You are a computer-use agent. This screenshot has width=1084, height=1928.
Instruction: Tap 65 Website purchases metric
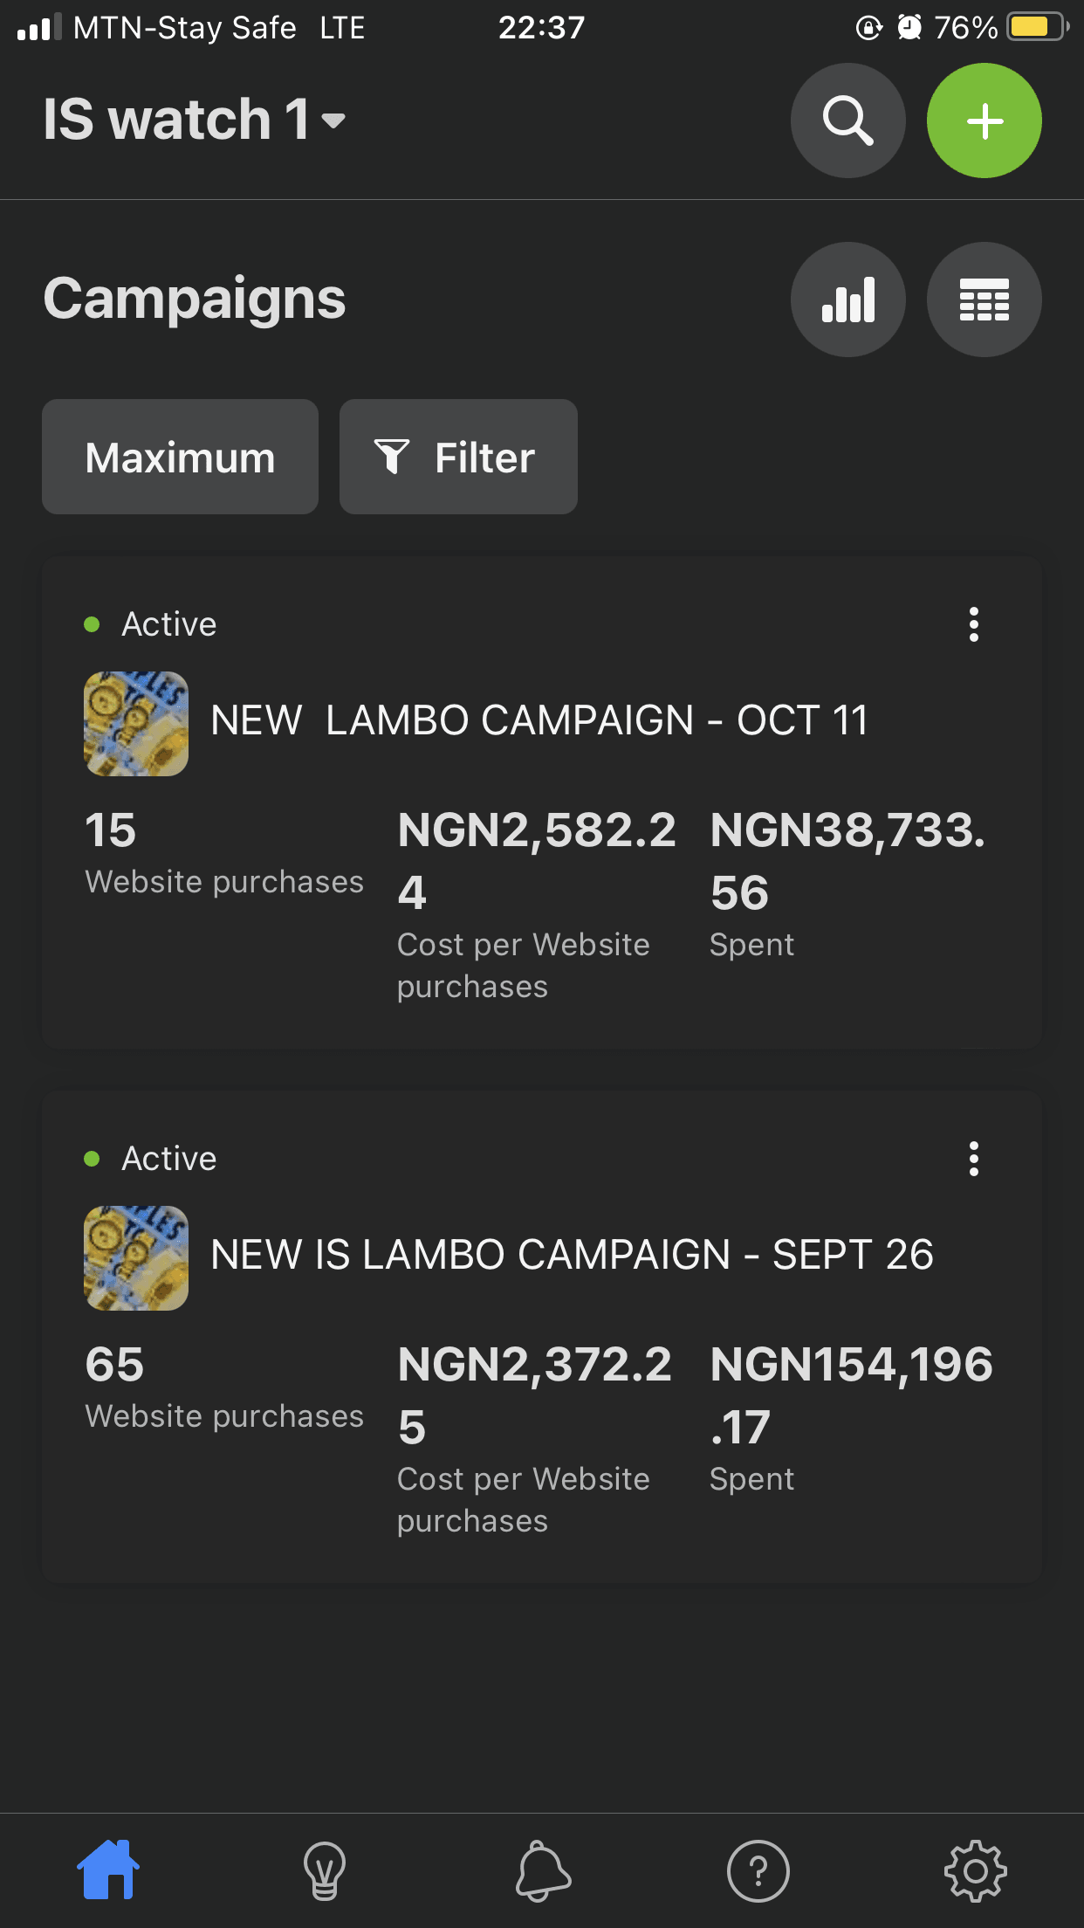(224, 1387)
